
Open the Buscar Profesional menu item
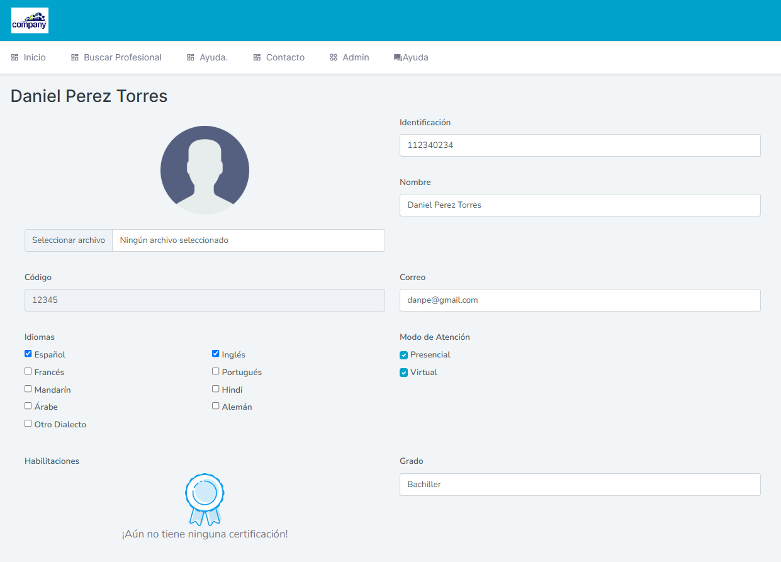tap(122, 57)
